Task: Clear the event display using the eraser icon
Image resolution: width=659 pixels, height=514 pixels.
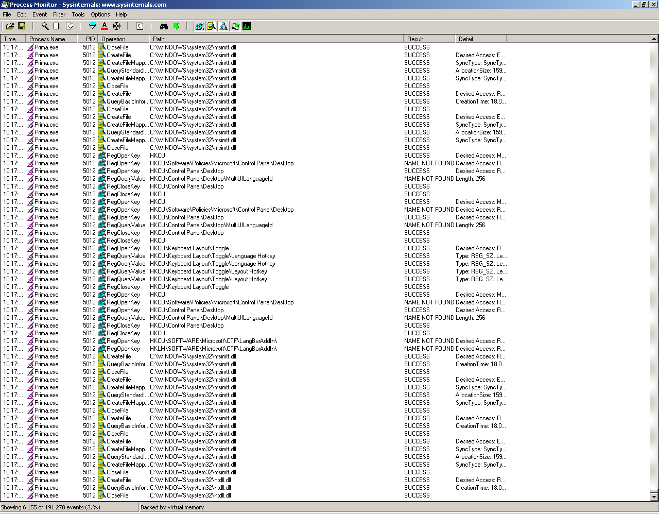Action: (x=70, y=26)
